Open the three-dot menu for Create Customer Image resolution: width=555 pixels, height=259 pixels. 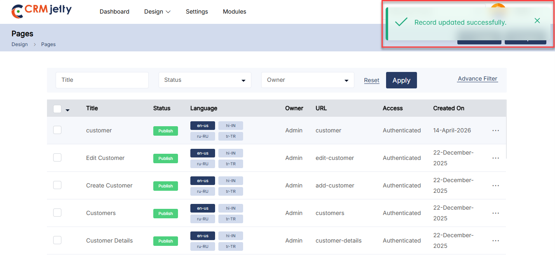[x=495, y=185]
